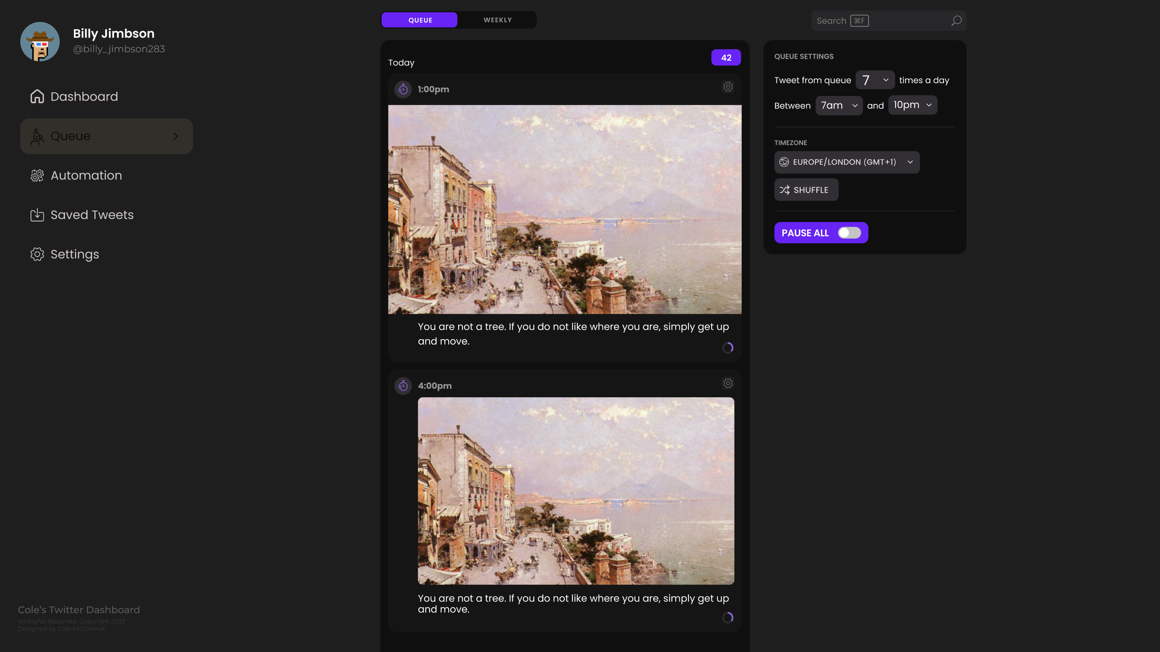
Task: Click the 4:00pm time label
Action: click(x=435, y=386)
